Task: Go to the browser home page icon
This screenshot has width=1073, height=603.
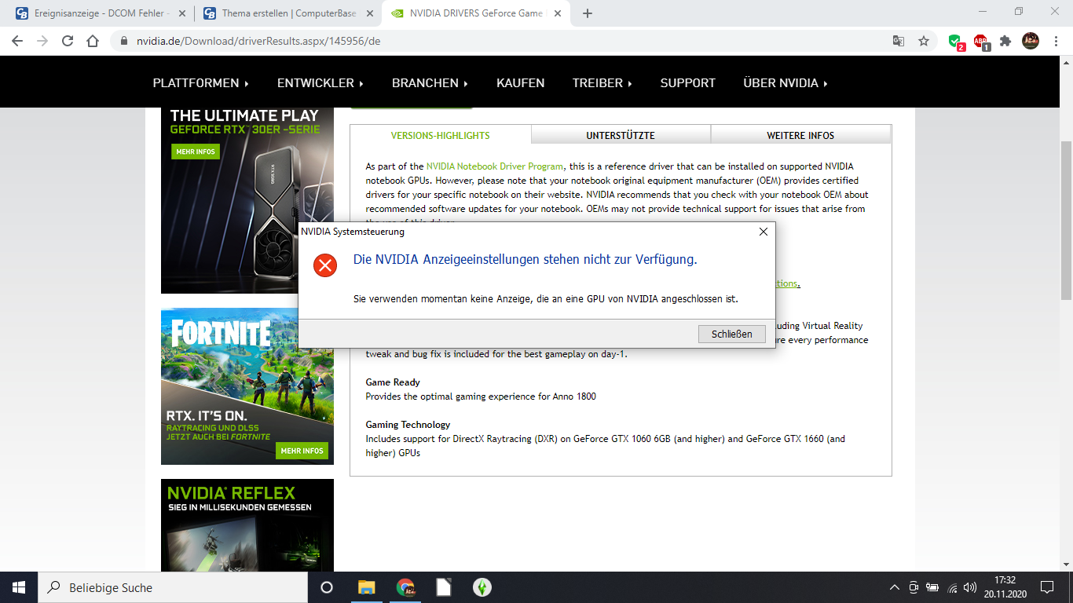Action: 93,41
